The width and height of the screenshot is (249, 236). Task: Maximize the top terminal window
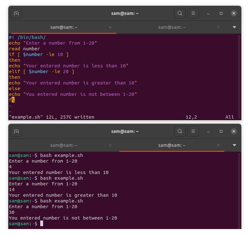[x=221, y=13]
